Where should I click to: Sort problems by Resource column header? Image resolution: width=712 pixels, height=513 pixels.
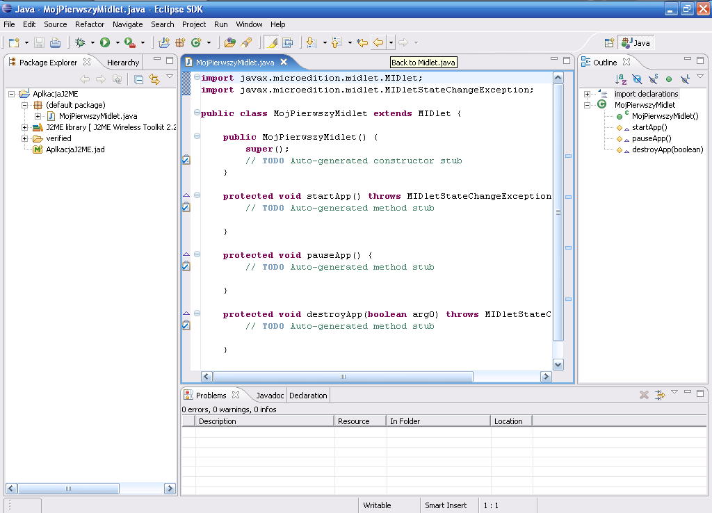[360, 421]
